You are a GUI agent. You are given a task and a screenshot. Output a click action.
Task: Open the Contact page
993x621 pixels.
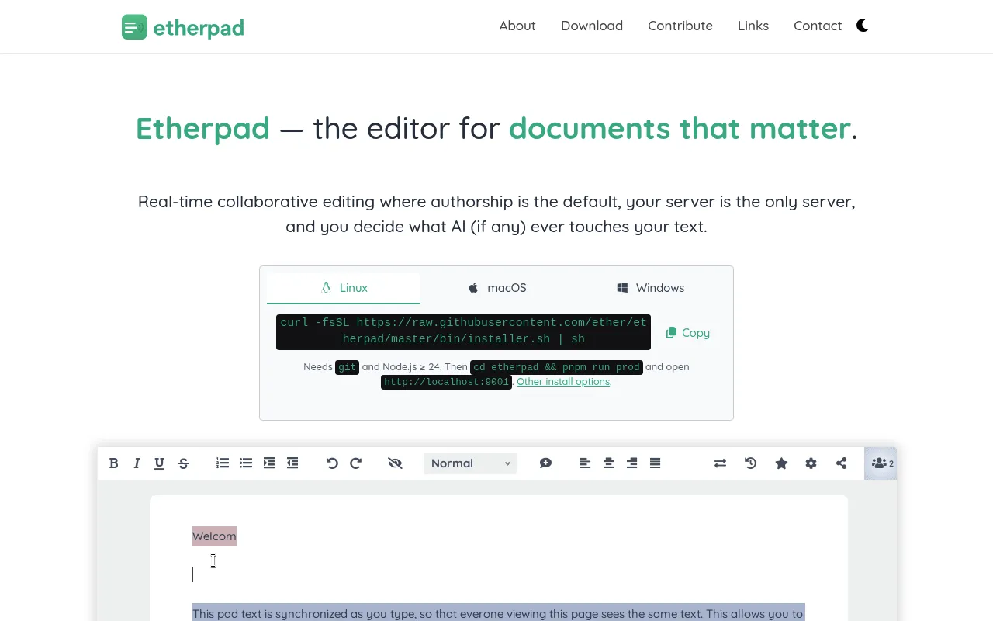[818, 26]
